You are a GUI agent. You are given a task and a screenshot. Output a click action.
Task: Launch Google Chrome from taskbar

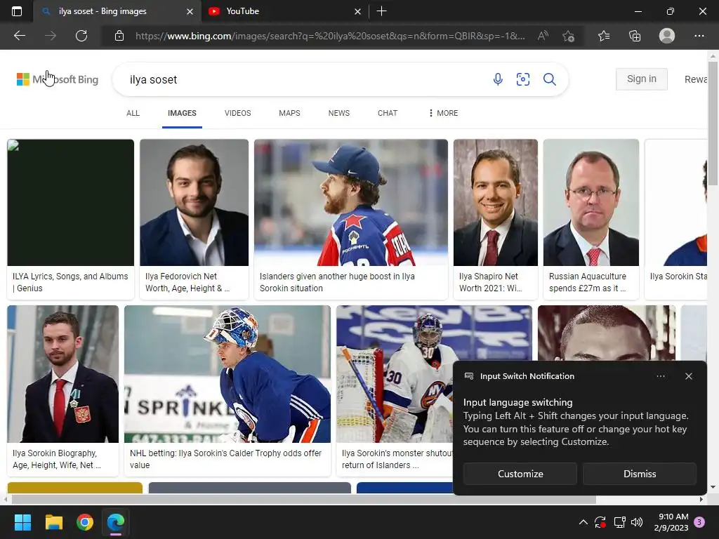[85, 522]
